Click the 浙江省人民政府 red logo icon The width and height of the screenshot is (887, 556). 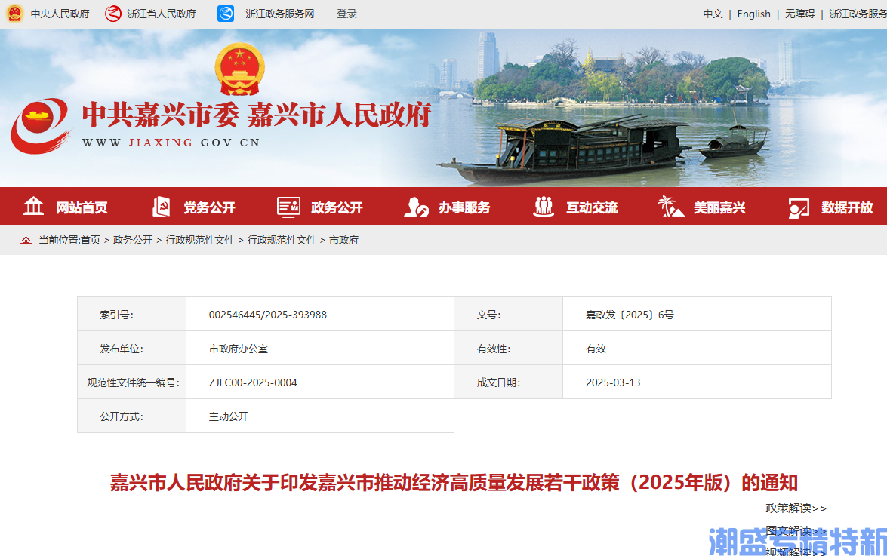113,14
